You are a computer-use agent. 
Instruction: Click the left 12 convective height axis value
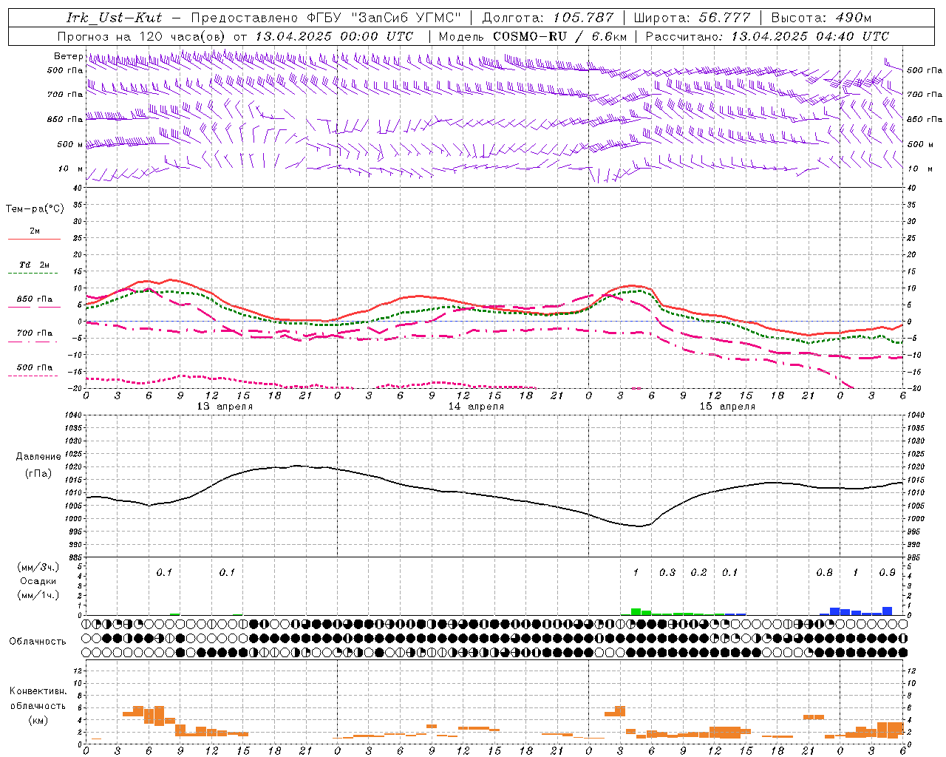(x=78, y=671)
